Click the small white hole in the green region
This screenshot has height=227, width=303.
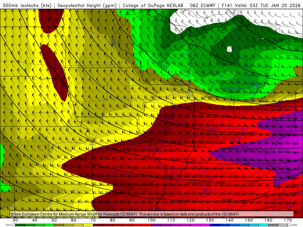pyautogui.click(x=230, y=49)
